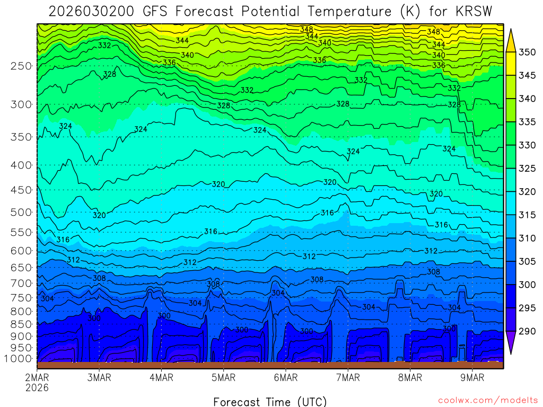Click the 400 pressure level label
Screen dimensions: 543x407
pos(21,165)
